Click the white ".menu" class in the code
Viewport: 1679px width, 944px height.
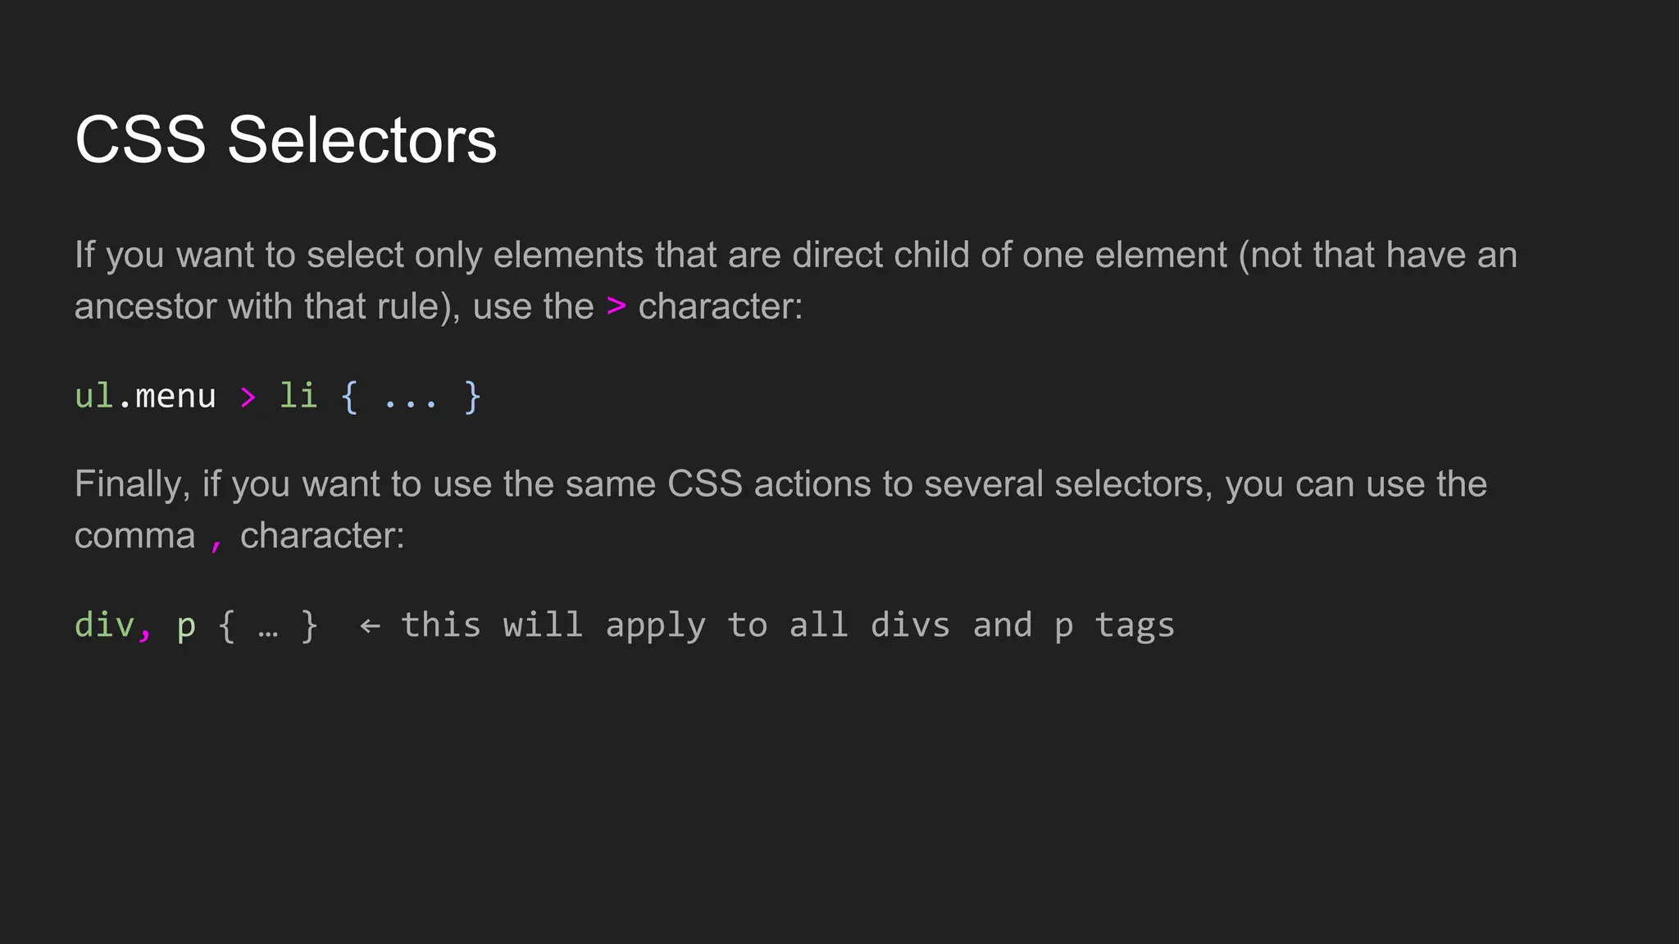(x=166, y=397)
